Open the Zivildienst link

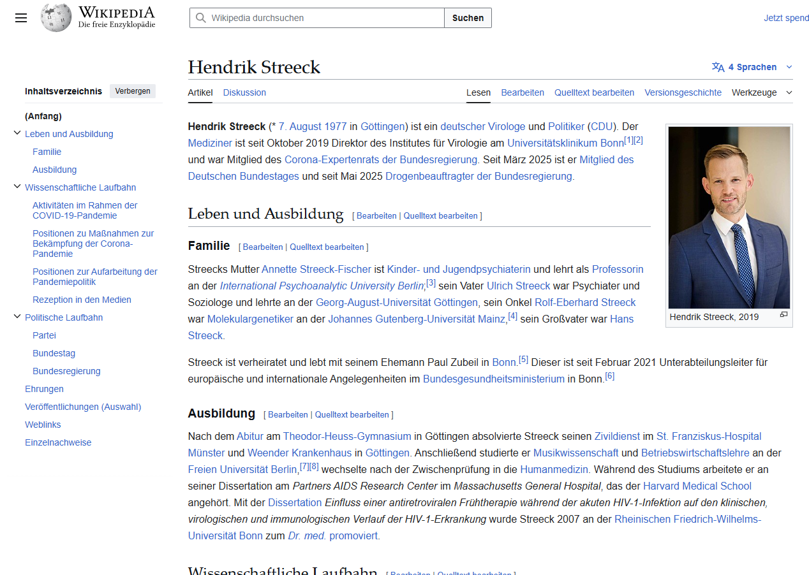(617, 436)
